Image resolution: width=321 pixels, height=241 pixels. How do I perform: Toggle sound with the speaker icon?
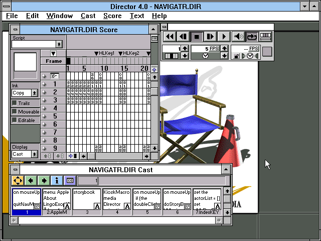[x=238, y=37]
